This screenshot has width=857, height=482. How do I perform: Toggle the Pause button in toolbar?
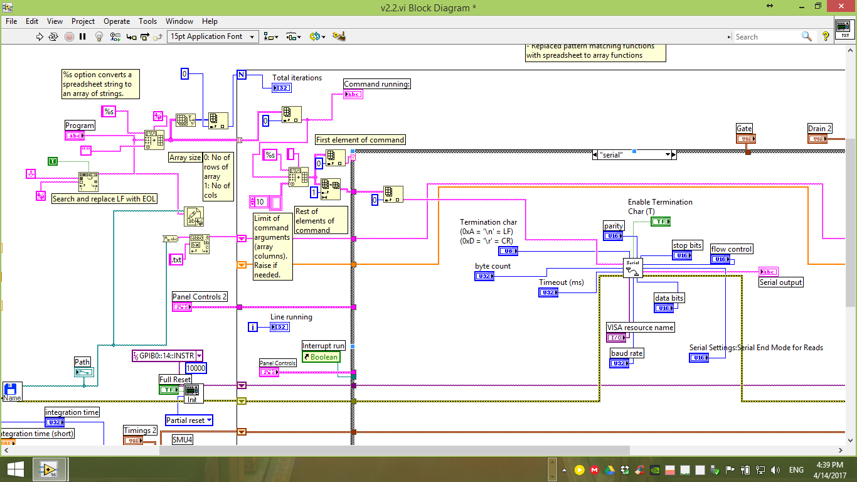pyautogui.click(x=83, y=36)
